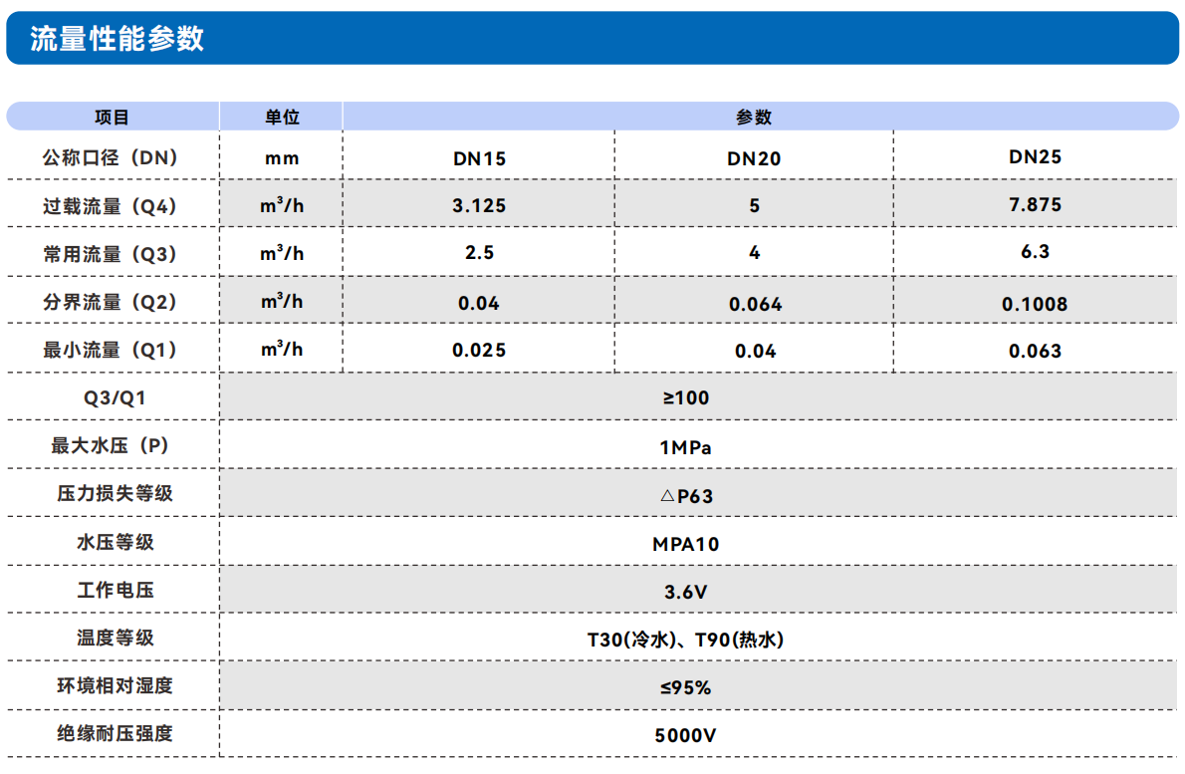Click the MPA10 水压等级 value
1185x774 pixels.
pyautogui.click(x=686, y=544)
